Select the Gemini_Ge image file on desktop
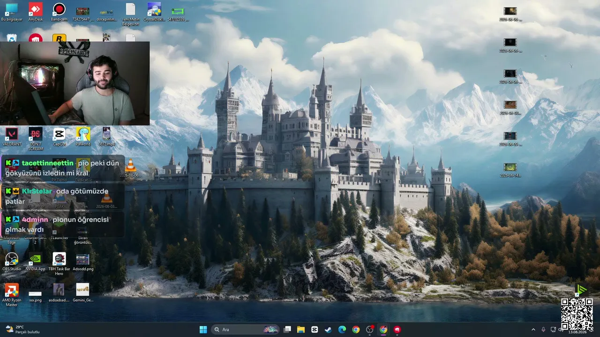 (x=83, y=293)
